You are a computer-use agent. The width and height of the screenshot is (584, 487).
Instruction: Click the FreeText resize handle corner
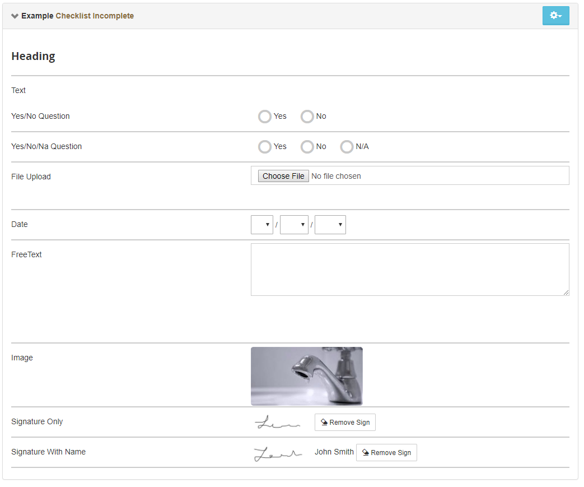[x=566, y=293]
